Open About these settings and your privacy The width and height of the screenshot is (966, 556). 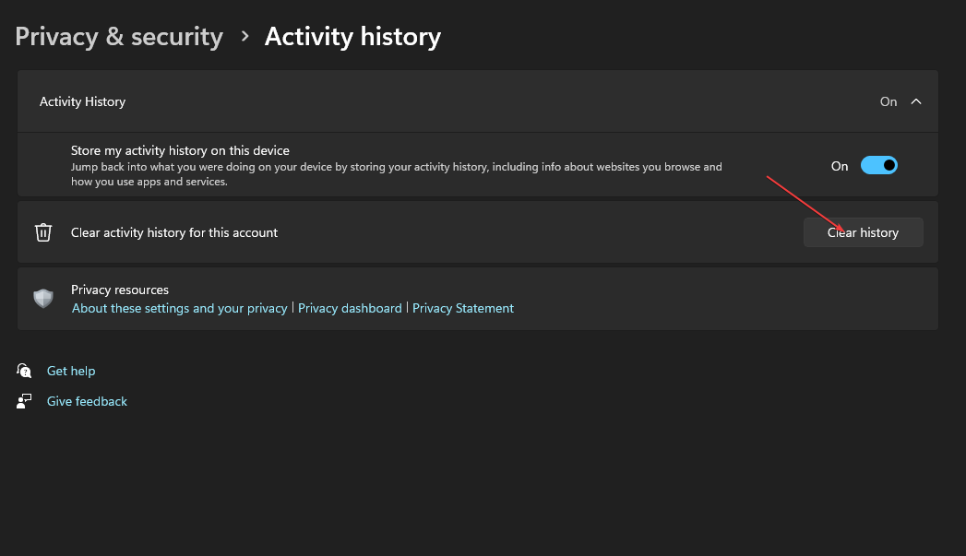180,308
